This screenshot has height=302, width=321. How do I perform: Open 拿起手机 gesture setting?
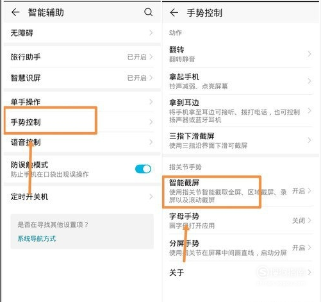[x=240, y=81]
